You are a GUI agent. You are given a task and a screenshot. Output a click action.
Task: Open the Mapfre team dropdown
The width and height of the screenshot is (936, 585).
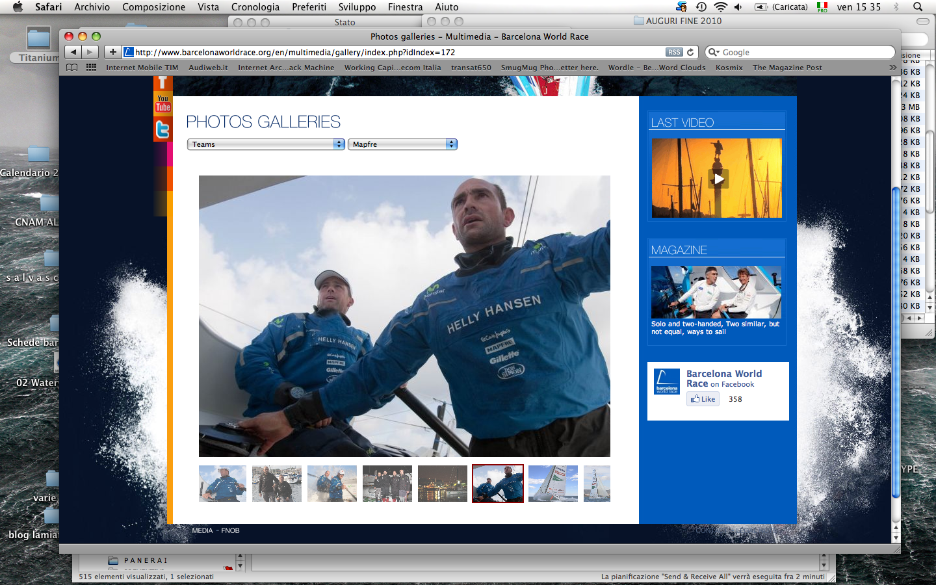coord(402,144)
